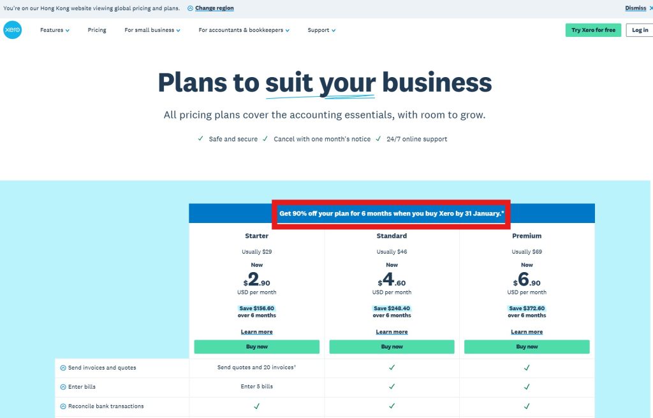Dismiss the region notification banner

(635, 8)
